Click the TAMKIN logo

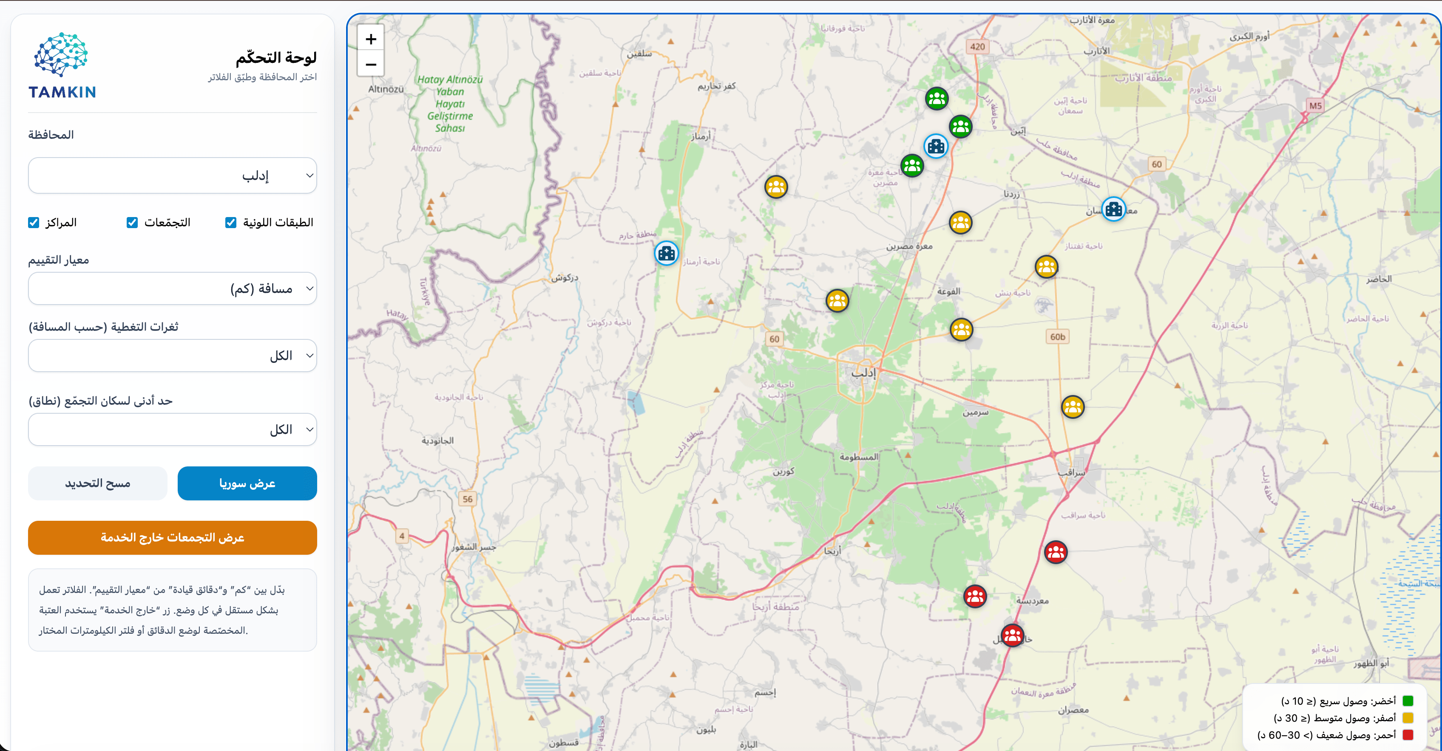62,65
